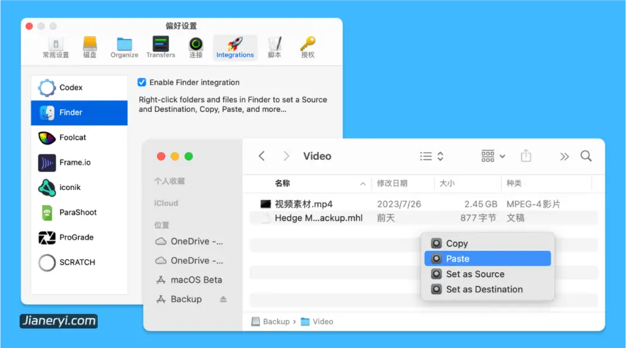Screen dimensions: 626x348
Task: Click the 2.45 GB size cell
Action: tap(481, 204)
